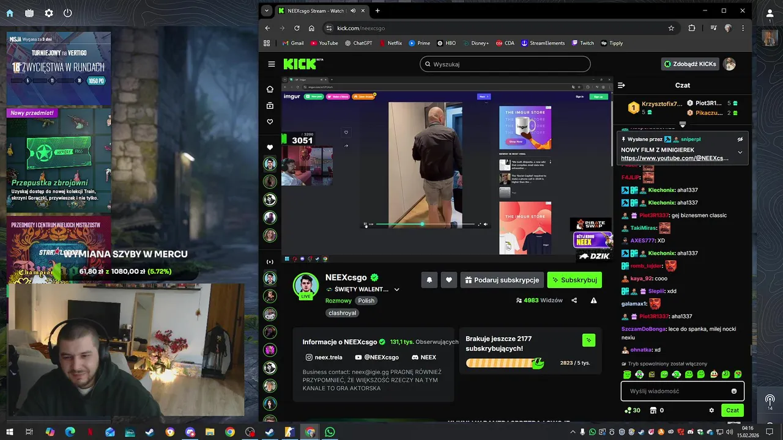
Task: Send message with the green Czat button
Action: coord(732,410)
